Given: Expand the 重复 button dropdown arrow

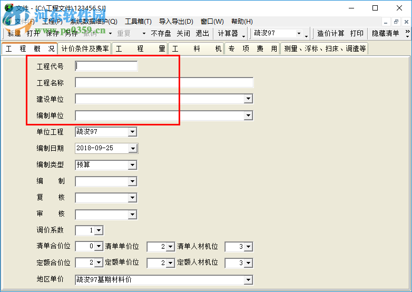Looking at the screenshot, I should pos(144,33).
